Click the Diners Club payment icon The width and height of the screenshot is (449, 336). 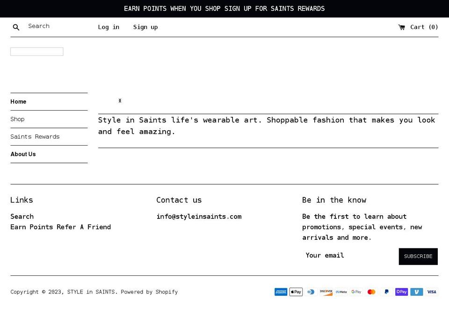click(311, 292)
